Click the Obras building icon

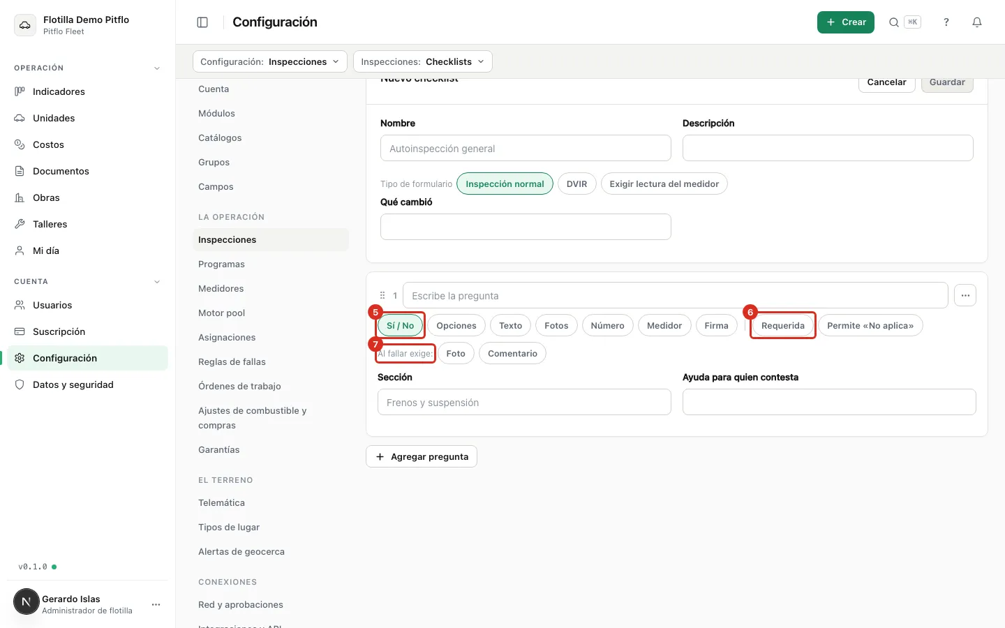pos(20,197)
